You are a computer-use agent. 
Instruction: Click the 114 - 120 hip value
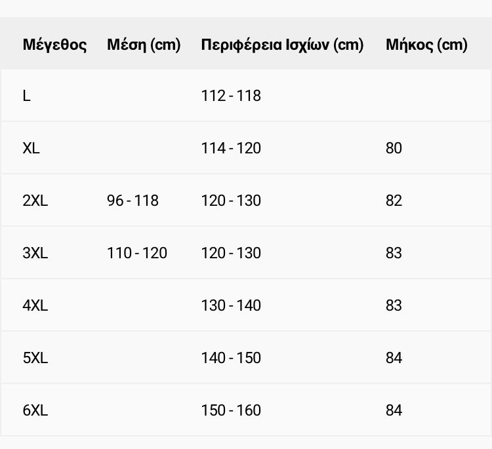(x=231, y=148)
